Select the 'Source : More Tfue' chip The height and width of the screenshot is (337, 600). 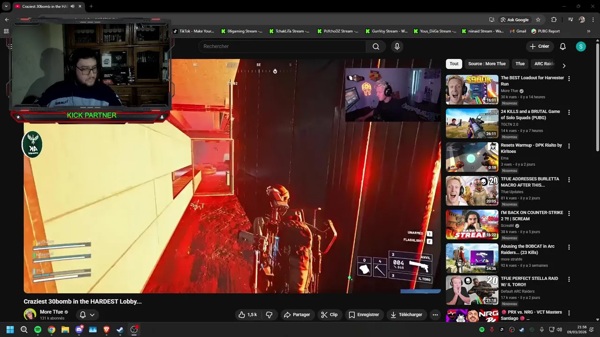point(487,64)
